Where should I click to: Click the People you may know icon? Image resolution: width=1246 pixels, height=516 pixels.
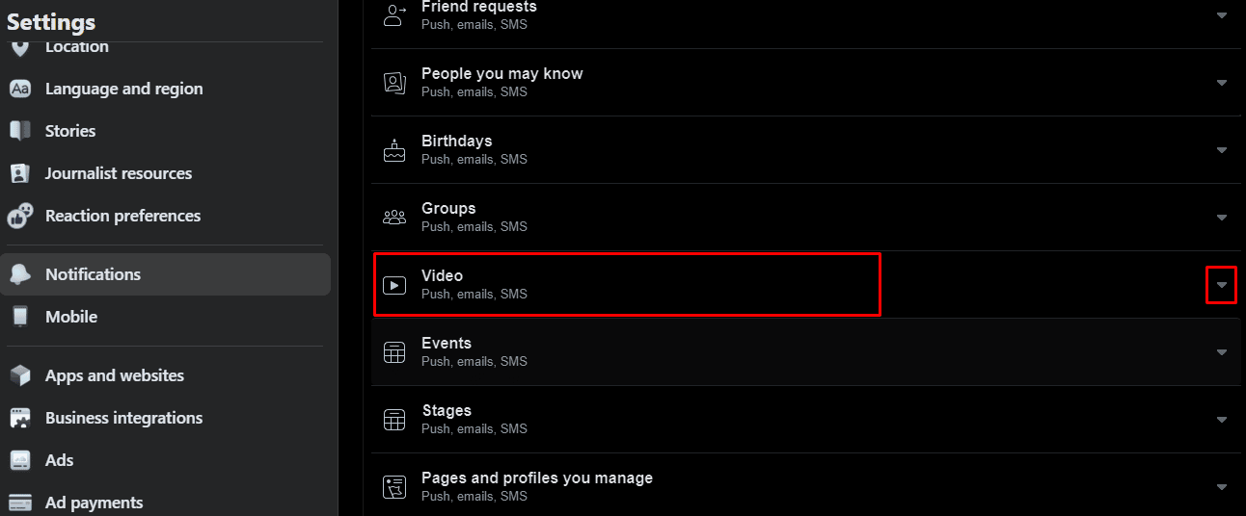394,83
